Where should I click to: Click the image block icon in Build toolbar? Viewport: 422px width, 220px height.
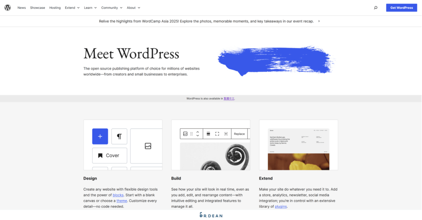tap(185, 134)
